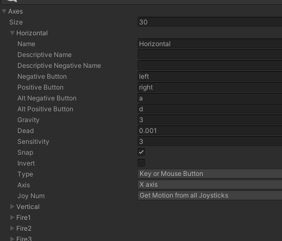Enable the Invert checkbox
Screen dimensions: 282x241
(x=141, y=163)
